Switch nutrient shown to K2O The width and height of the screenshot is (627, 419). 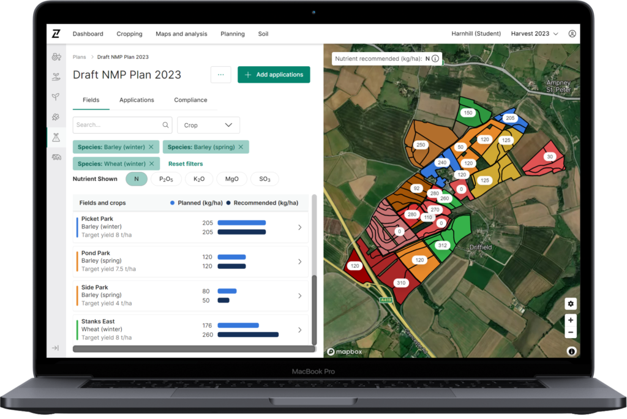199,179
